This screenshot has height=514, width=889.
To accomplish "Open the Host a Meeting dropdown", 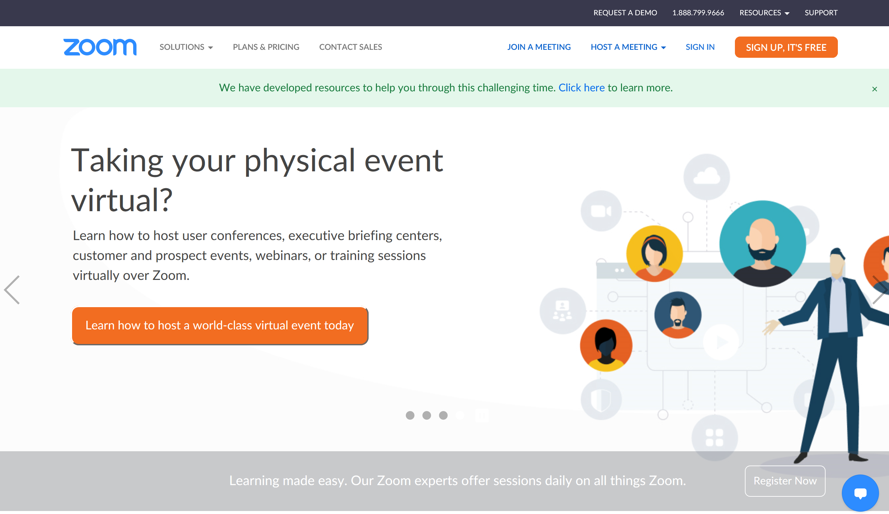I will [628, 47].
